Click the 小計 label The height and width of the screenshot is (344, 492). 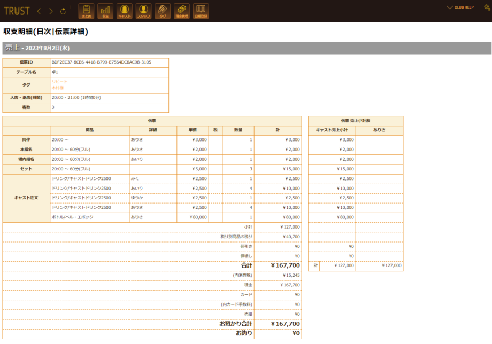(x=248, y=227)
